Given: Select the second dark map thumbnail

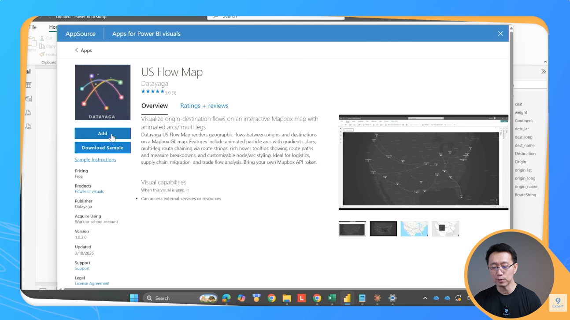Looking at the screenshot, I should [383, 229].
